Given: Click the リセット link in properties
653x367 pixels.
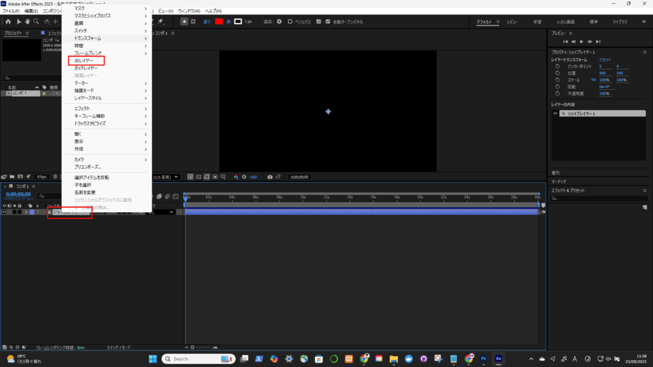Looking at the screenshot, I should pyautogui.click(x=605, y=59).
